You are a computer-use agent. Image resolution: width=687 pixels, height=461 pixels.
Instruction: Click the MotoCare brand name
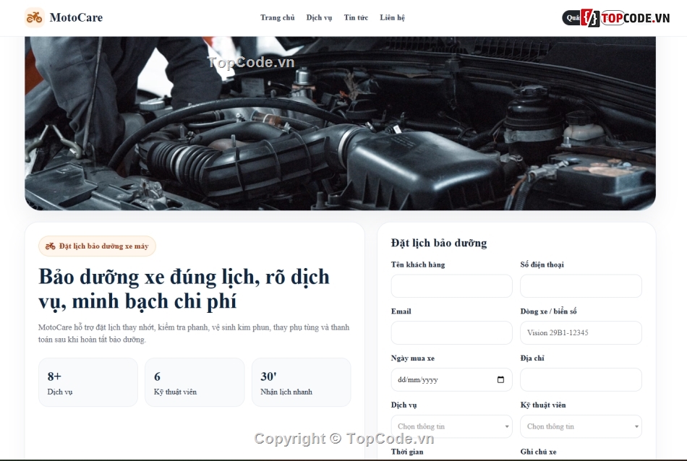(x=76, y=17)
